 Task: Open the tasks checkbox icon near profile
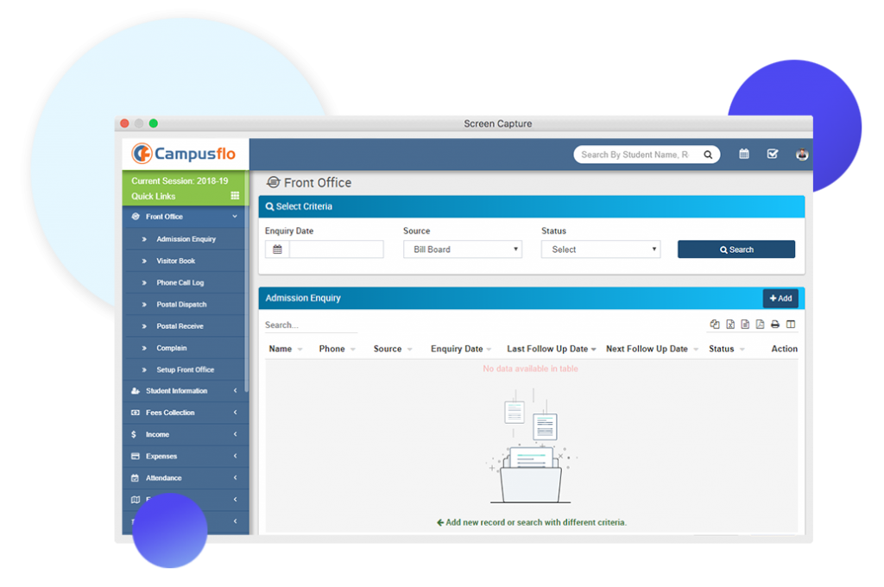[771, 154]
